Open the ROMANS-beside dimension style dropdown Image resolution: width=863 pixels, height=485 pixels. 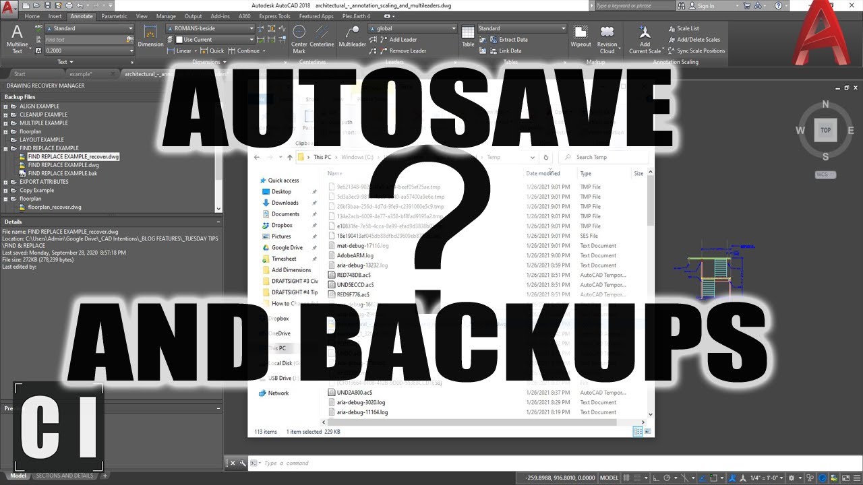(x=210, y=28)
